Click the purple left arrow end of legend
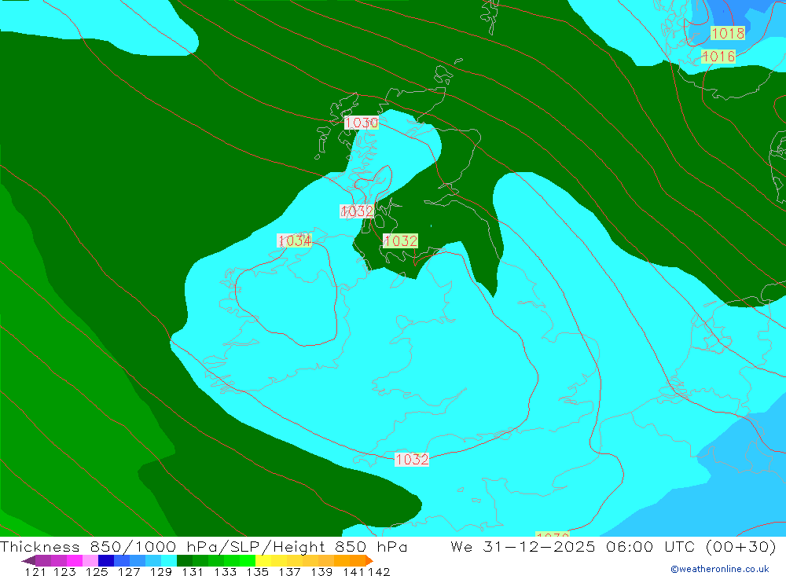Screen dimensions: 786x576 click(x=28, y=560)
